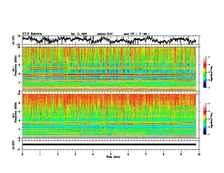This screenshot has width=224, height=173.
Task: Click the 2 kHz tick on ch.1 frequency axis
Action: coord(20,83)
